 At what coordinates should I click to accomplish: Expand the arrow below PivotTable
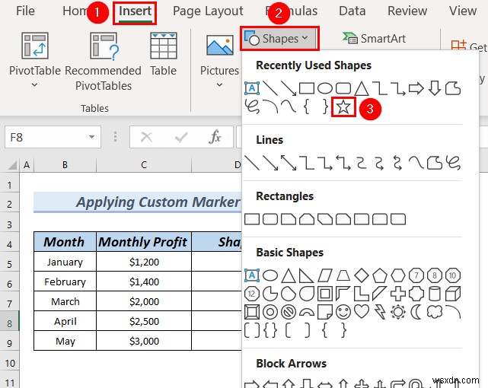click(x=34, y=84)
